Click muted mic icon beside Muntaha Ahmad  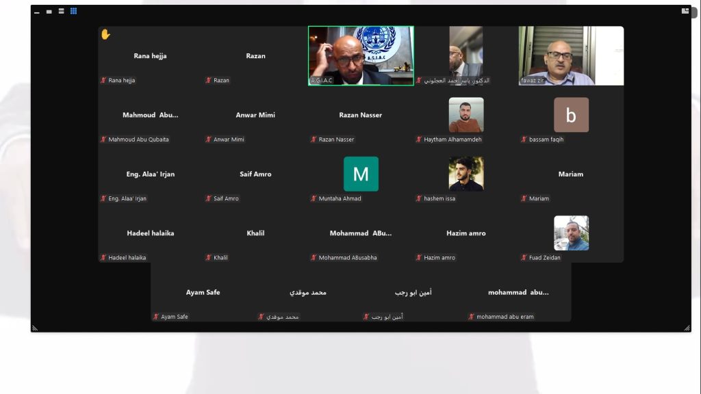click(314, 198)
